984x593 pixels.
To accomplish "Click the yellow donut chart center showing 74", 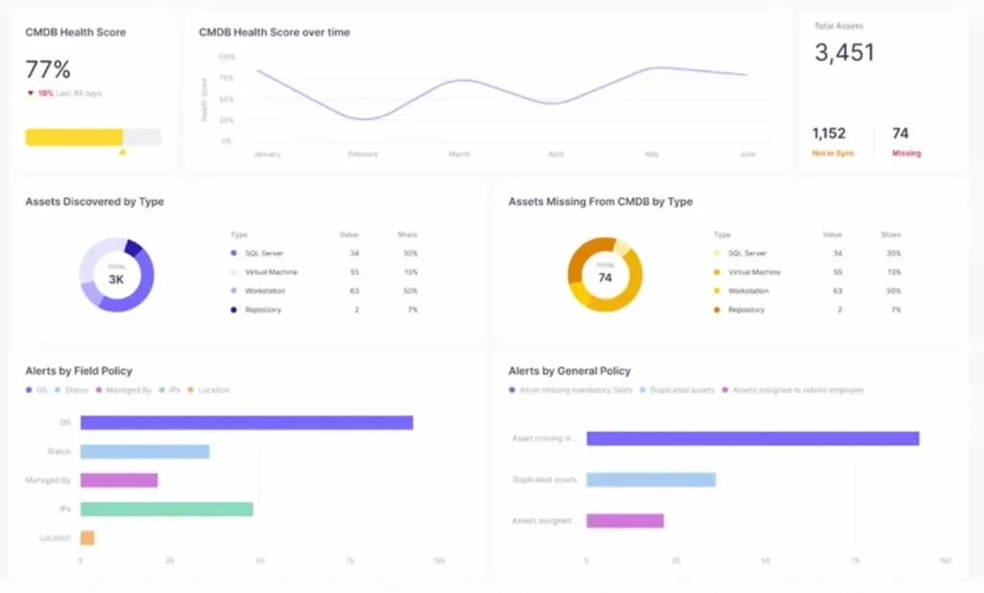I will [604, 274].
